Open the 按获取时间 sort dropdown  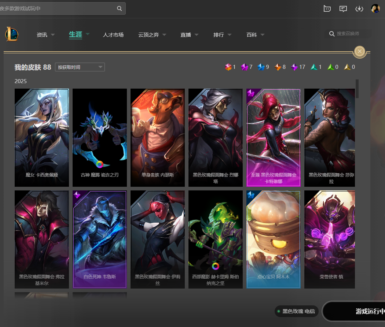coord(80,67)
